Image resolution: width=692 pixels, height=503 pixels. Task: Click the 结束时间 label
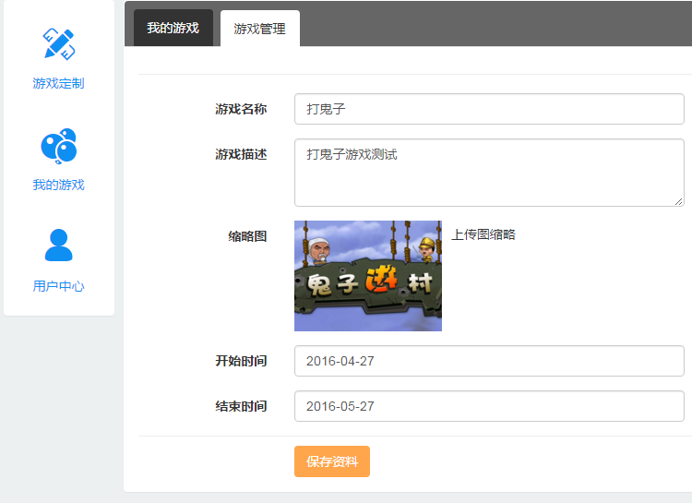pyautogui.click(x=241, y=406)
